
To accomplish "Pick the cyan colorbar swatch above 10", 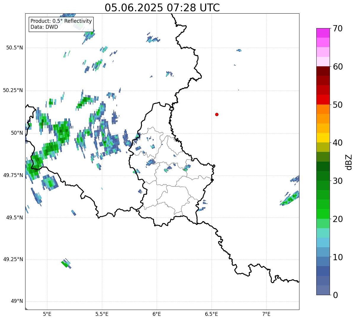I will coord(323,242).
